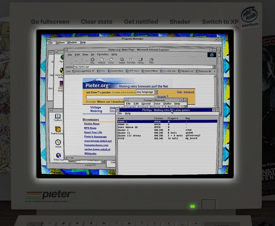Select the Graphic Expo program icon
Screen dimensions: 275x226
pos(58,130)
